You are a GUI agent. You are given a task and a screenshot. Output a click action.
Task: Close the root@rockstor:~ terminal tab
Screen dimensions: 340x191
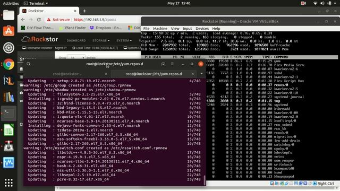(x=106, y=74)
